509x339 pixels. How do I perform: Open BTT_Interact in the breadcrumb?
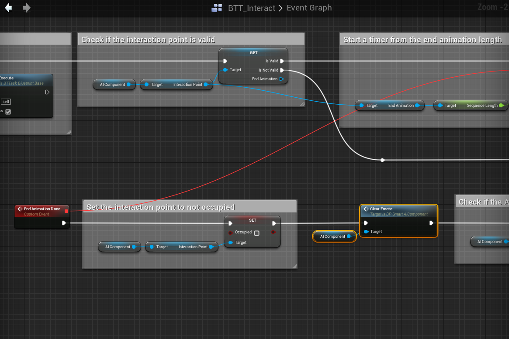(252, 8)
